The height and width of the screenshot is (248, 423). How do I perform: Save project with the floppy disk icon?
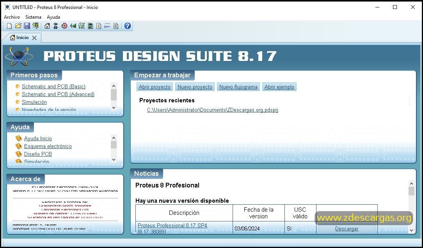pyautogui.click(x=27, y=26)
